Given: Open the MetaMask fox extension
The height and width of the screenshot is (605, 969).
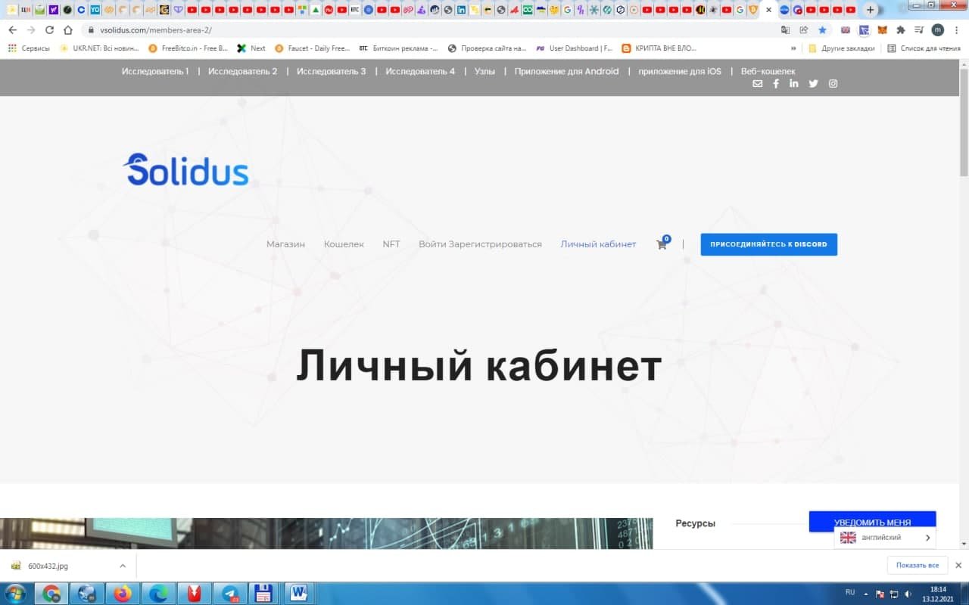Looking at the screenshot, I should click(x=882, y=30).
